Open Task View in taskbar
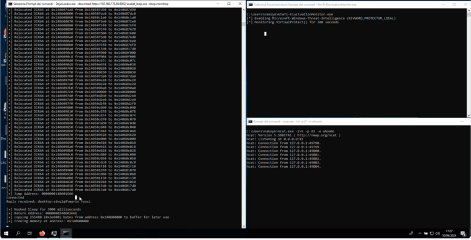 click(x=29, y=233)
